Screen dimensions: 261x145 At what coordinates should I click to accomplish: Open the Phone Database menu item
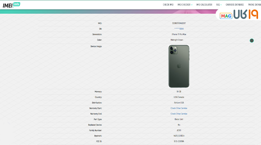254,5
